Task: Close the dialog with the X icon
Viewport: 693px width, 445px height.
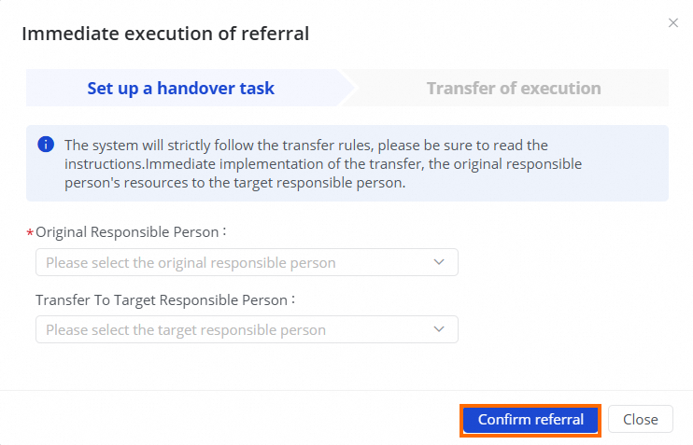Action: [x=673, y=22]
